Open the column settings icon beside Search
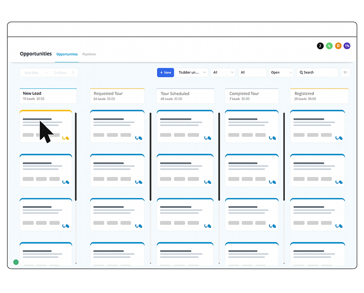The width and height of the screenshot is (364, 293). pyautogui.click(x=345, y=72)
